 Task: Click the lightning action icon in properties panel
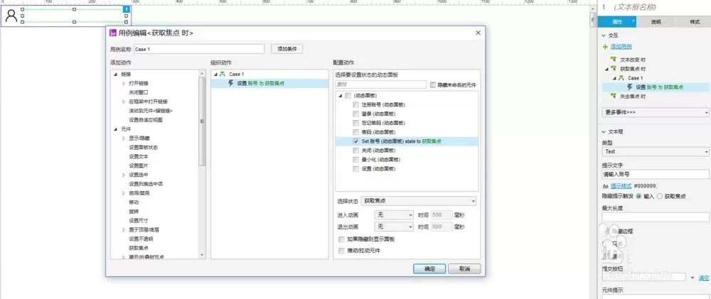(x=630, y=87)
